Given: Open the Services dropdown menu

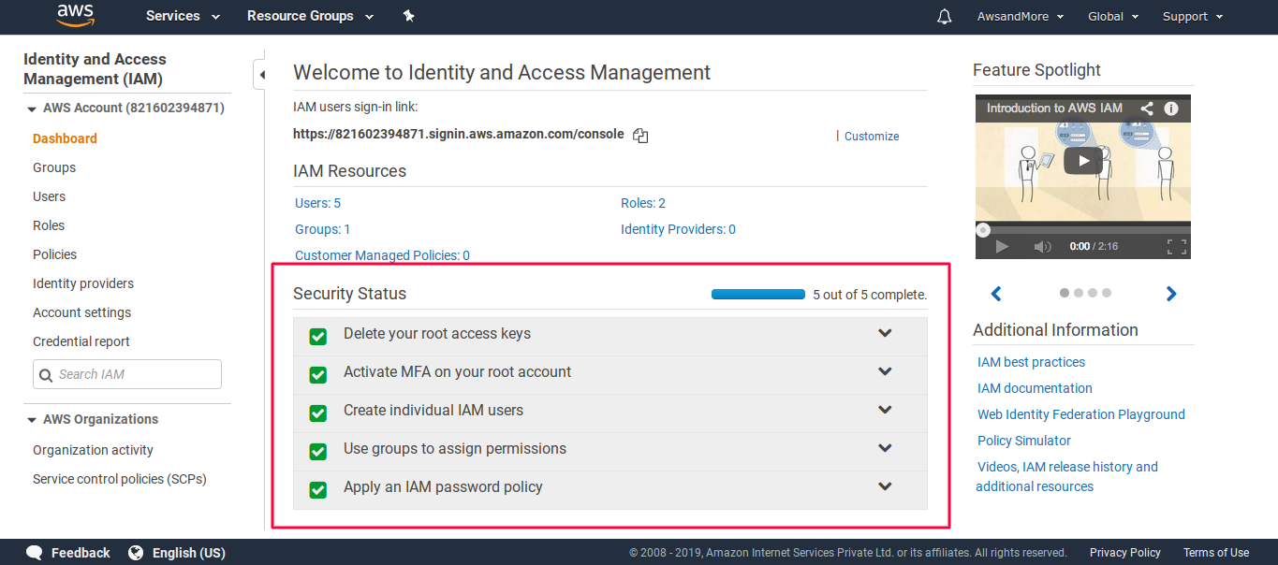Looking at the screenshot, I should (183, 16).
